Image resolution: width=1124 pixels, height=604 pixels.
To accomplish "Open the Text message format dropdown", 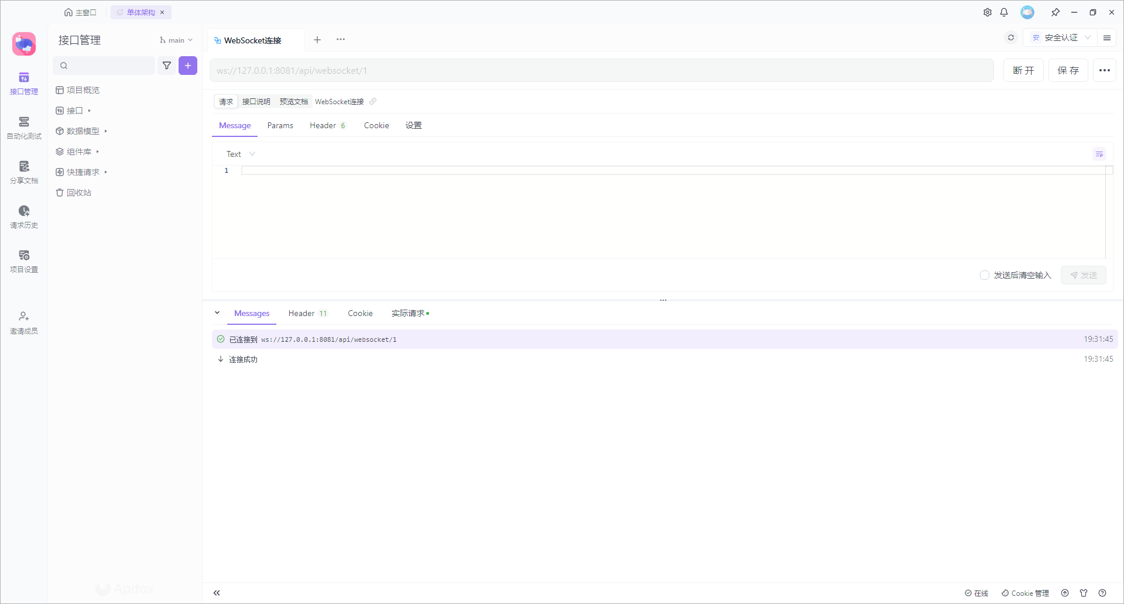I will pos(241,154).
